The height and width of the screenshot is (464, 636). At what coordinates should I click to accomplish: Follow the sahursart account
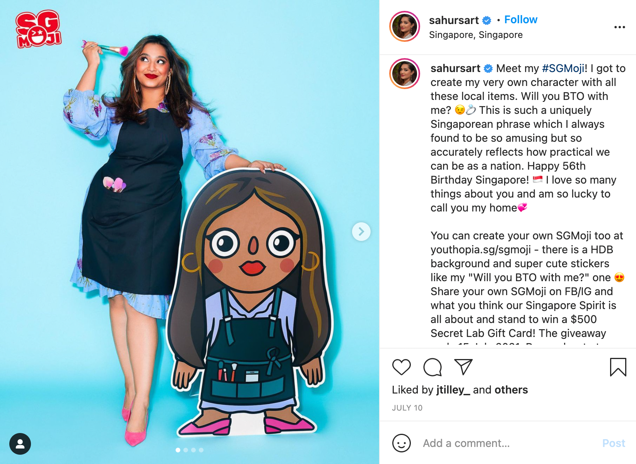coord(521,20)
